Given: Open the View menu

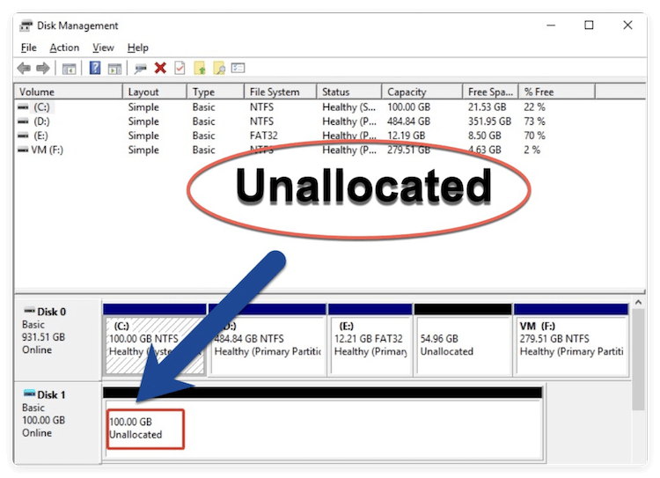Looking at the screenshot, I should click(x=103, y=48).
